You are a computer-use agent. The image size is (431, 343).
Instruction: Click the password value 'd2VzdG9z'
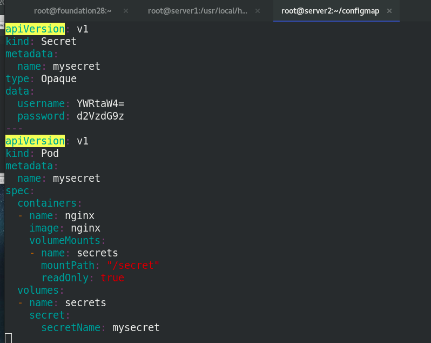click(100, 116)
